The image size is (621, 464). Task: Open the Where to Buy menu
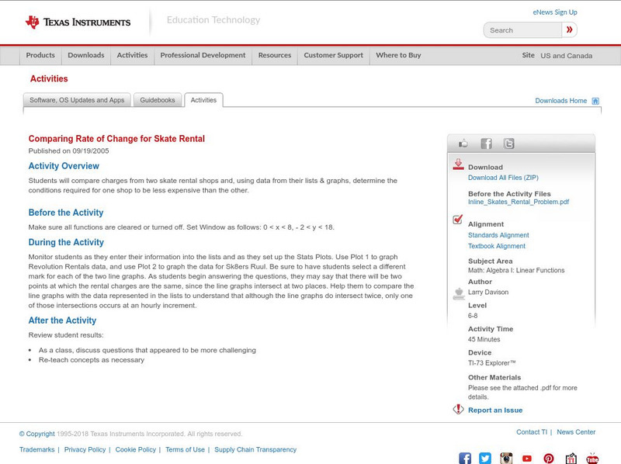click(x=398, y=55)
